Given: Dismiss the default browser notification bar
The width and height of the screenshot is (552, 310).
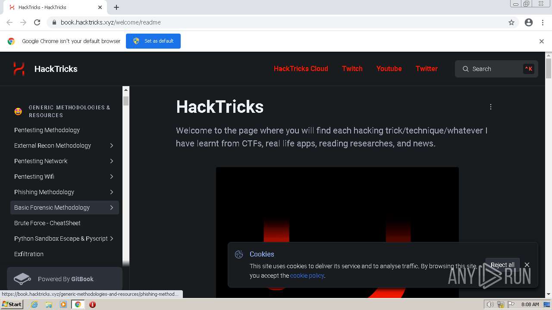Looking at the screenshot, I should click(x=542, y=41).
